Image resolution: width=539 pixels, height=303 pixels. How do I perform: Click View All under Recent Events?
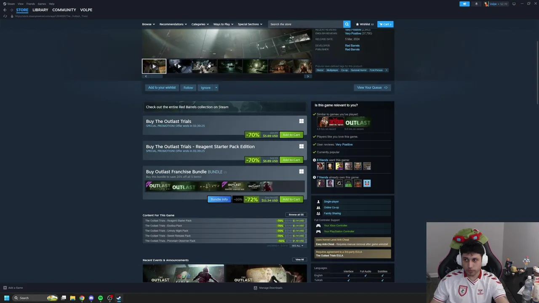(299, 260)
